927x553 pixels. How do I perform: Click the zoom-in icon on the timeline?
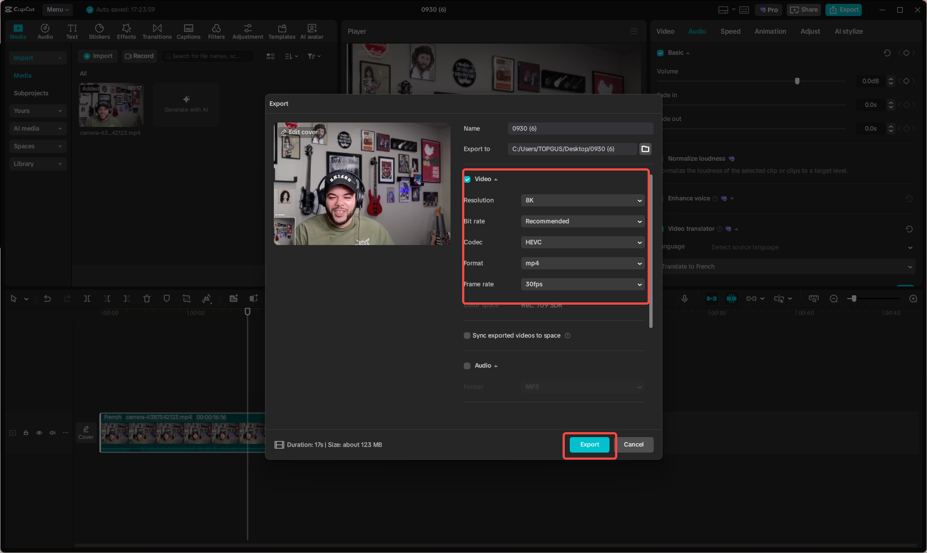point(913,298)
